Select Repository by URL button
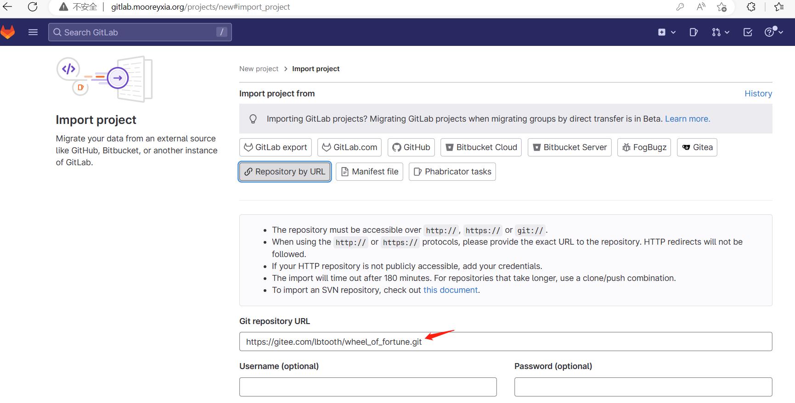The width and height of the screenshot is (795, 403). click(x=285, y=172)
